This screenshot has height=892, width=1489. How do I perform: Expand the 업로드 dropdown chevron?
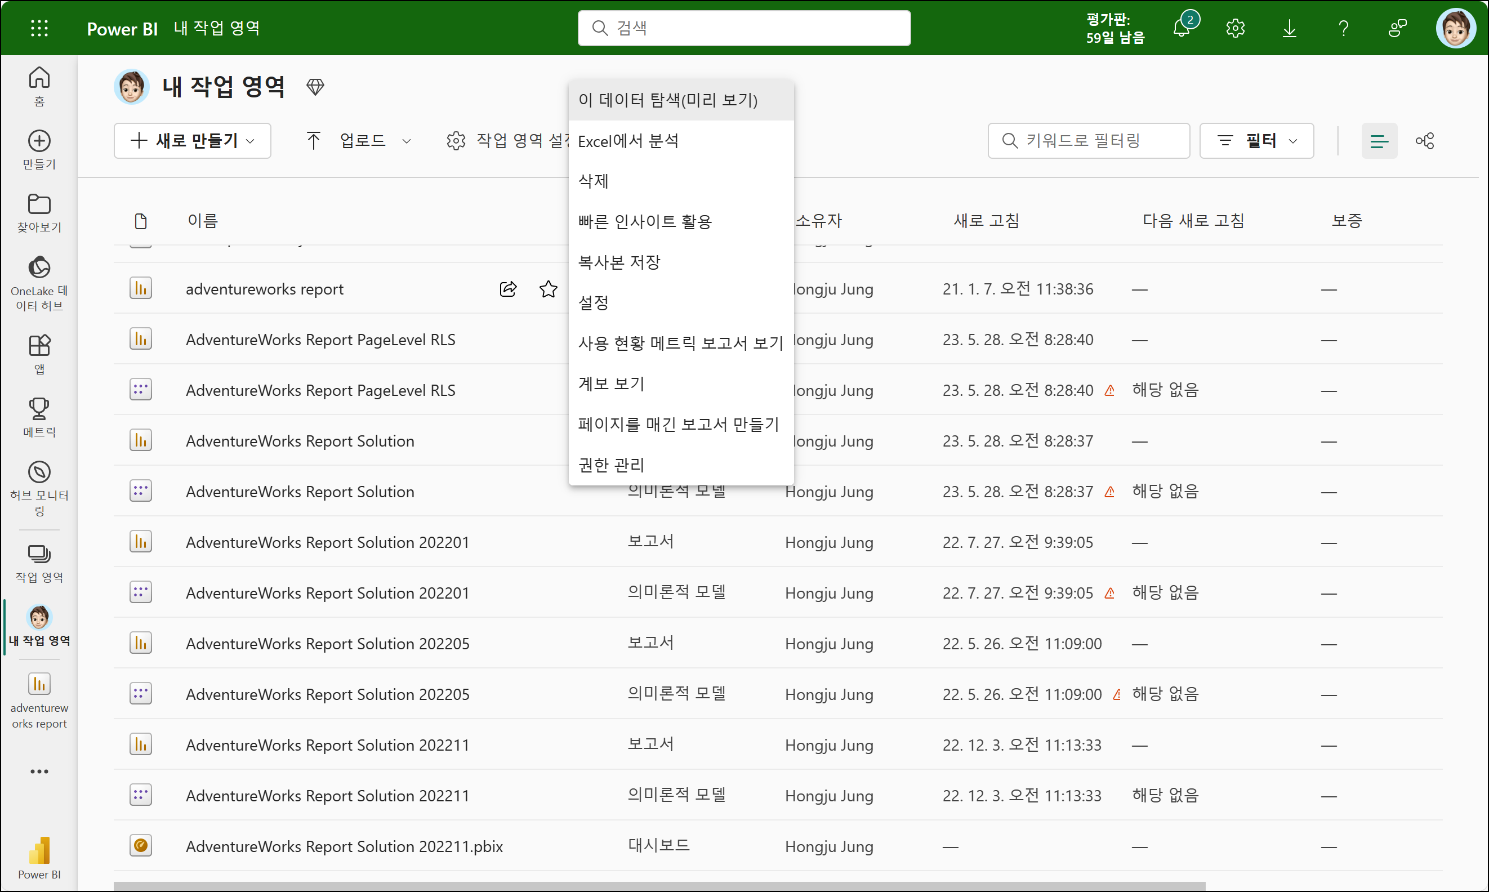[407, 141]
